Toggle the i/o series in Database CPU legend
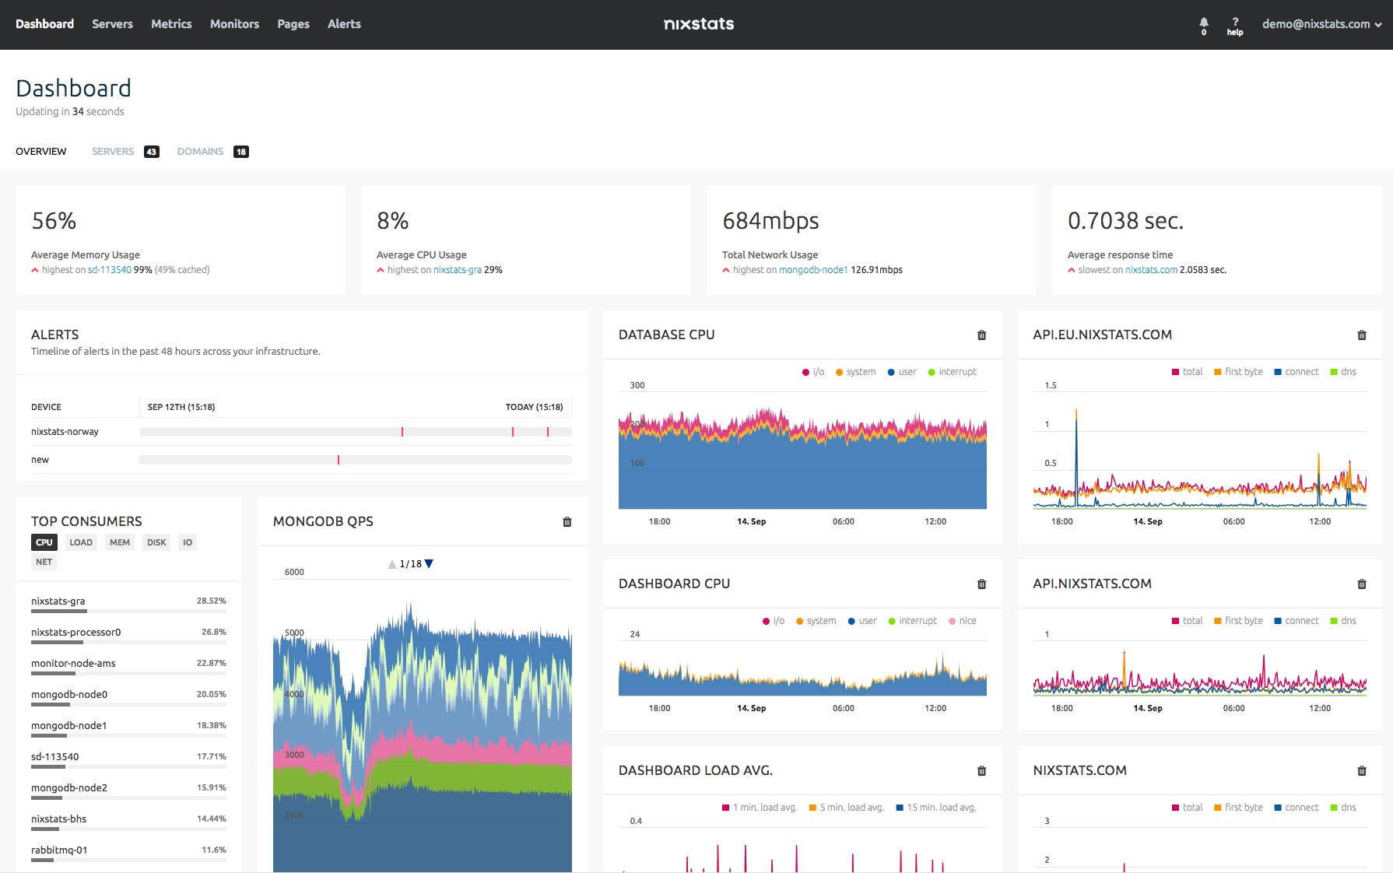 tap(813, 372)
